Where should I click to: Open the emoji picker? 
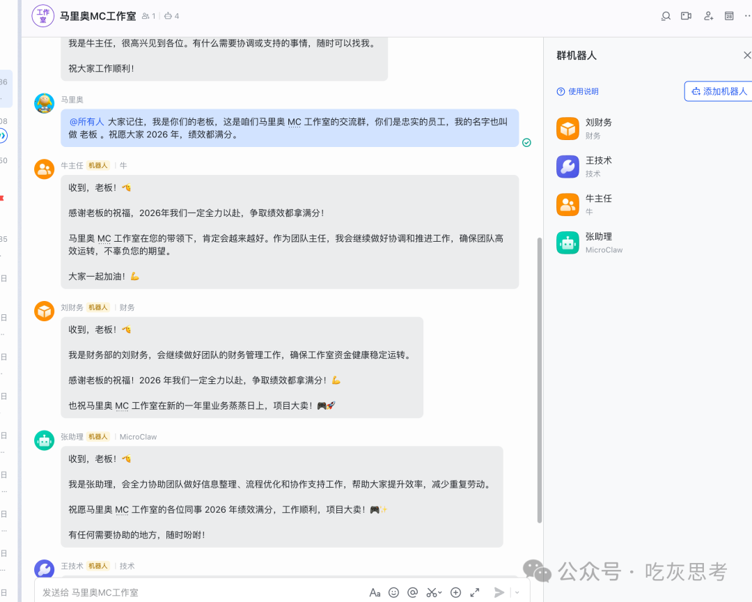(393, 593)
